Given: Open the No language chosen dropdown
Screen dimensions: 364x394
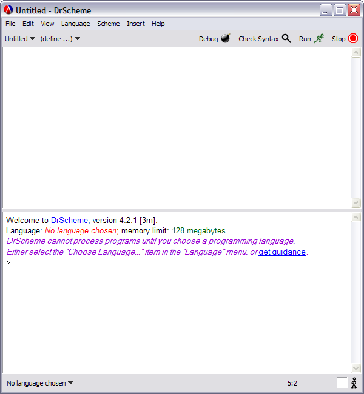Looking at the screenshot, I should tap(40, 383).
